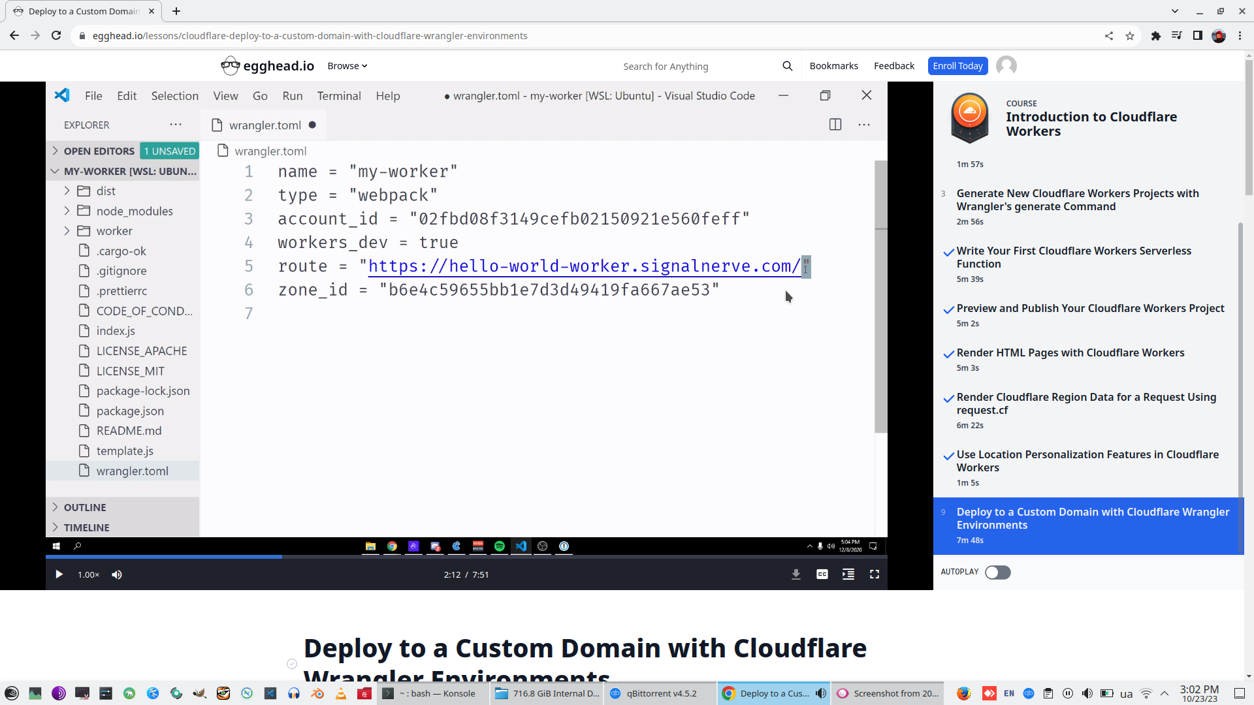Change the 1.00× playback speed
1254x705 pixels.
click(x=88, y=574)
